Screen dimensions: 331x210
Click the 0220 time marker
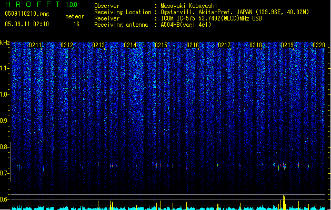[x=319, y=45]
